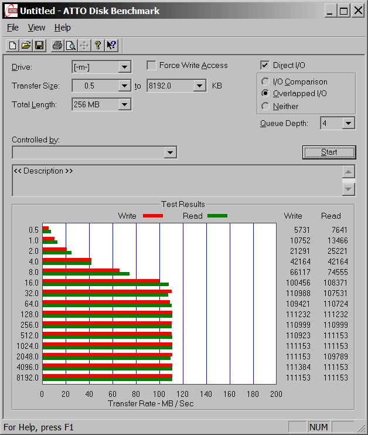Image resolution: width=368 pixels, height=435 pixels.
Task: Enable Force Write Access checkbox
Action: tap(151, 66)
